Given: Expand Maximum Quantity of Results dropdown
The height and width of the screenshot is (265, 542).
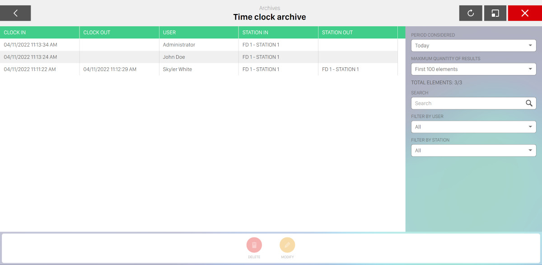Looking at the screenshot, I should 473,69.
